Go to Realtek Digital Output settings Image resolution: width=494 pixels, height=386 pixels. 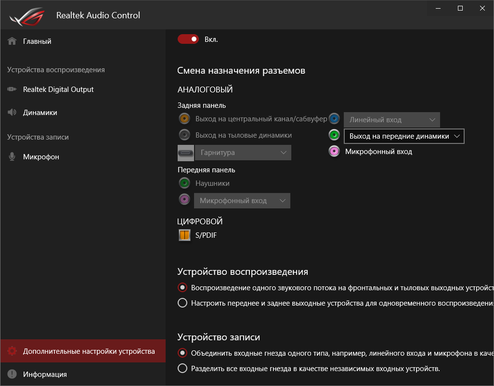tap(58, 90)
